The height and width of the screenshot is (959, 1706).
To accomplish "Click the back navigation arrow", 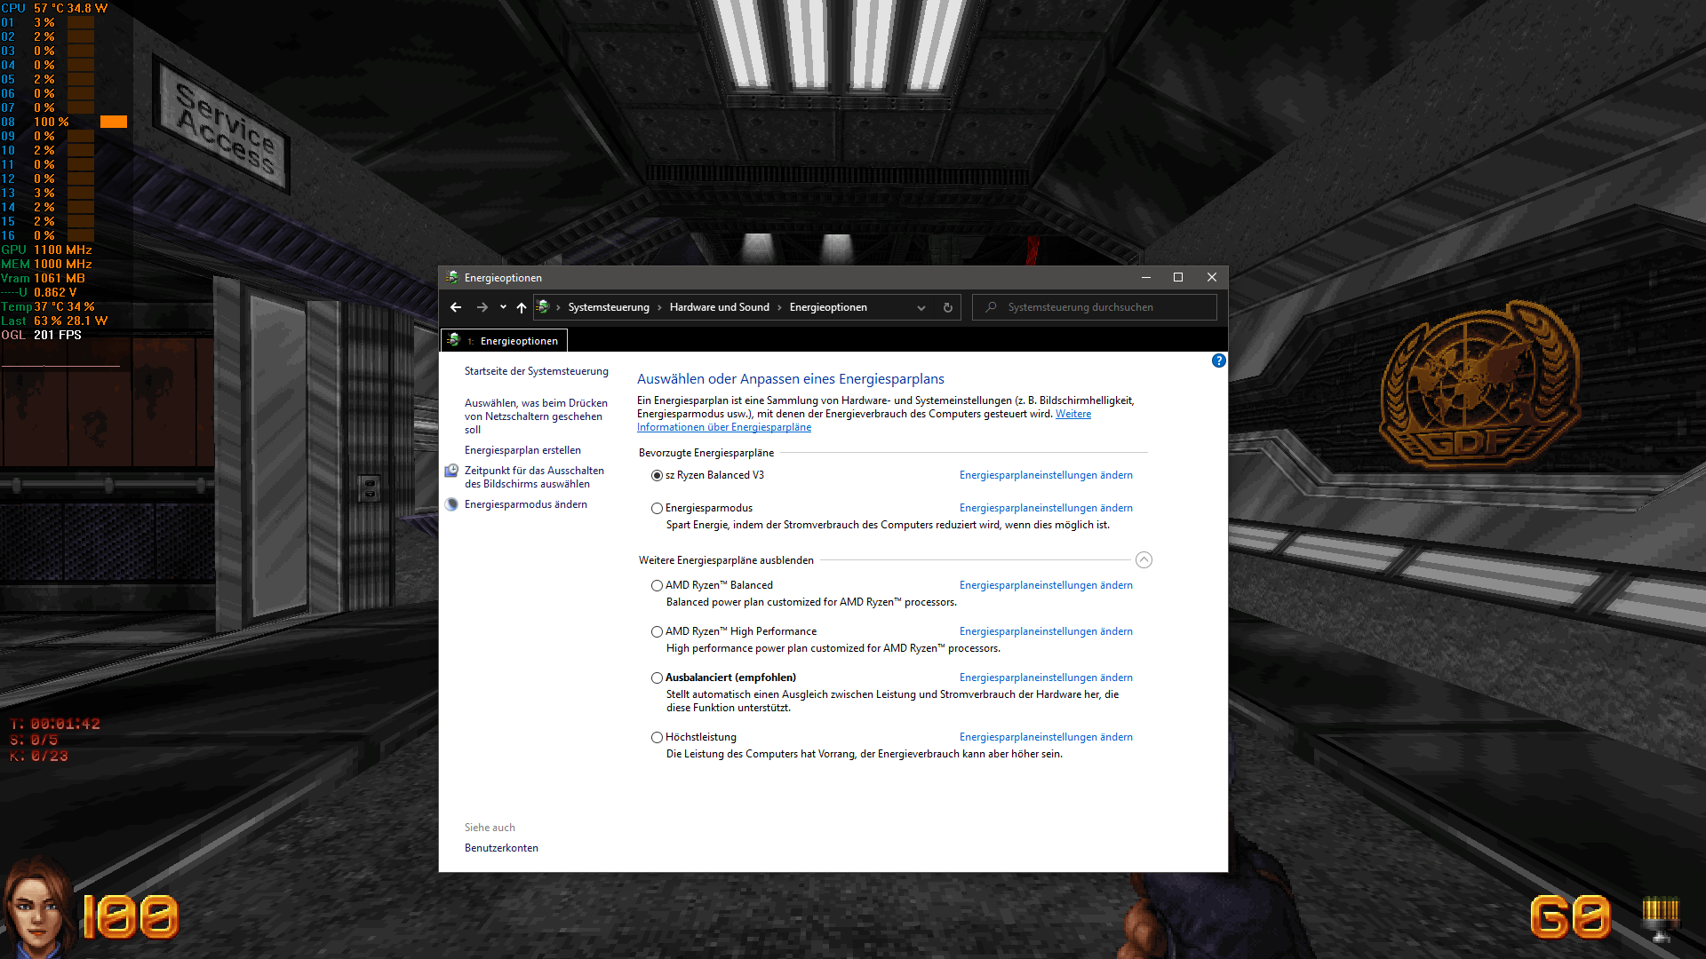I will pyautogui.click(x=456, y=307).
